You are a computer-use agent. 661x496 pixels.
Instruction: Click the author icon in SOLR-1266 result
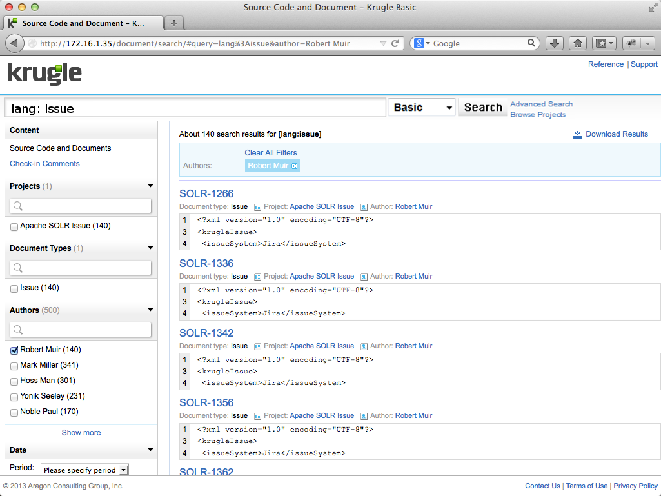click(x=363, y=207)
